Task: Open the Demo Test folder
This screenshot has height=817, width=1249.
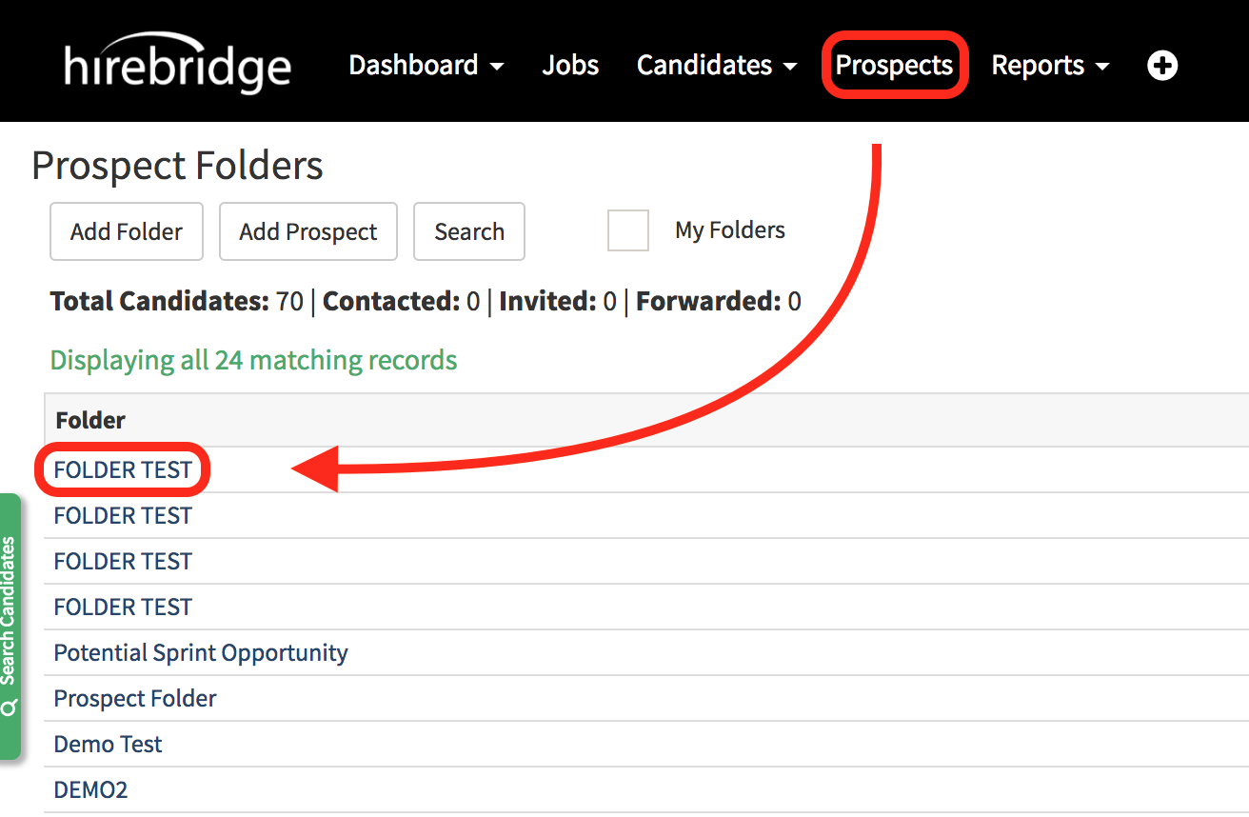Action: point(109,745)
